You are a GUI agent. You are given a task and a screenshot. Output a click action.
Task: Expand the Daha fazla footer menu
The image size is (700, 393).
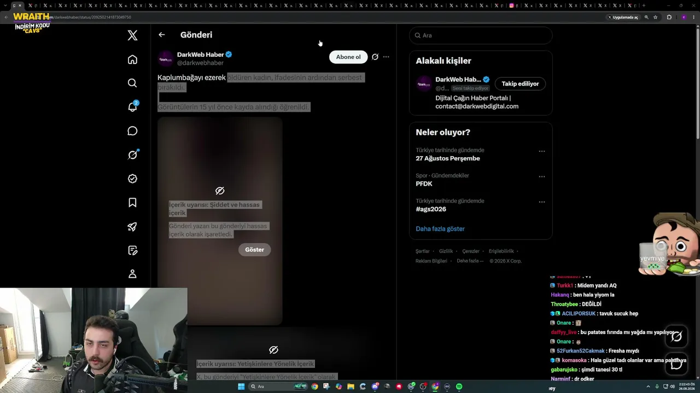(470, 261)
